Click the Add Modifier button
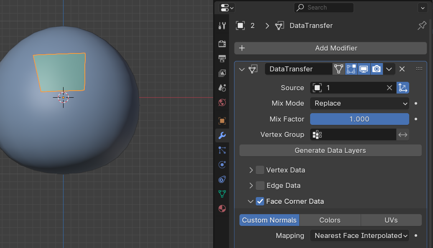Screen dimensions: 433x248 (x=331, y=48)
